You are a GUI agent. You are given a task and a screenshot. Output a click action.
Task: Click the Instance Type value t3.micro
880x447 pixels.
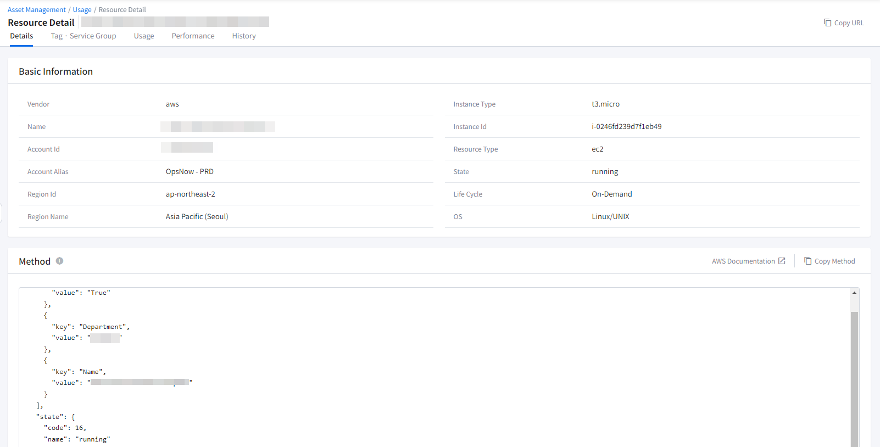tap(605, 104)
